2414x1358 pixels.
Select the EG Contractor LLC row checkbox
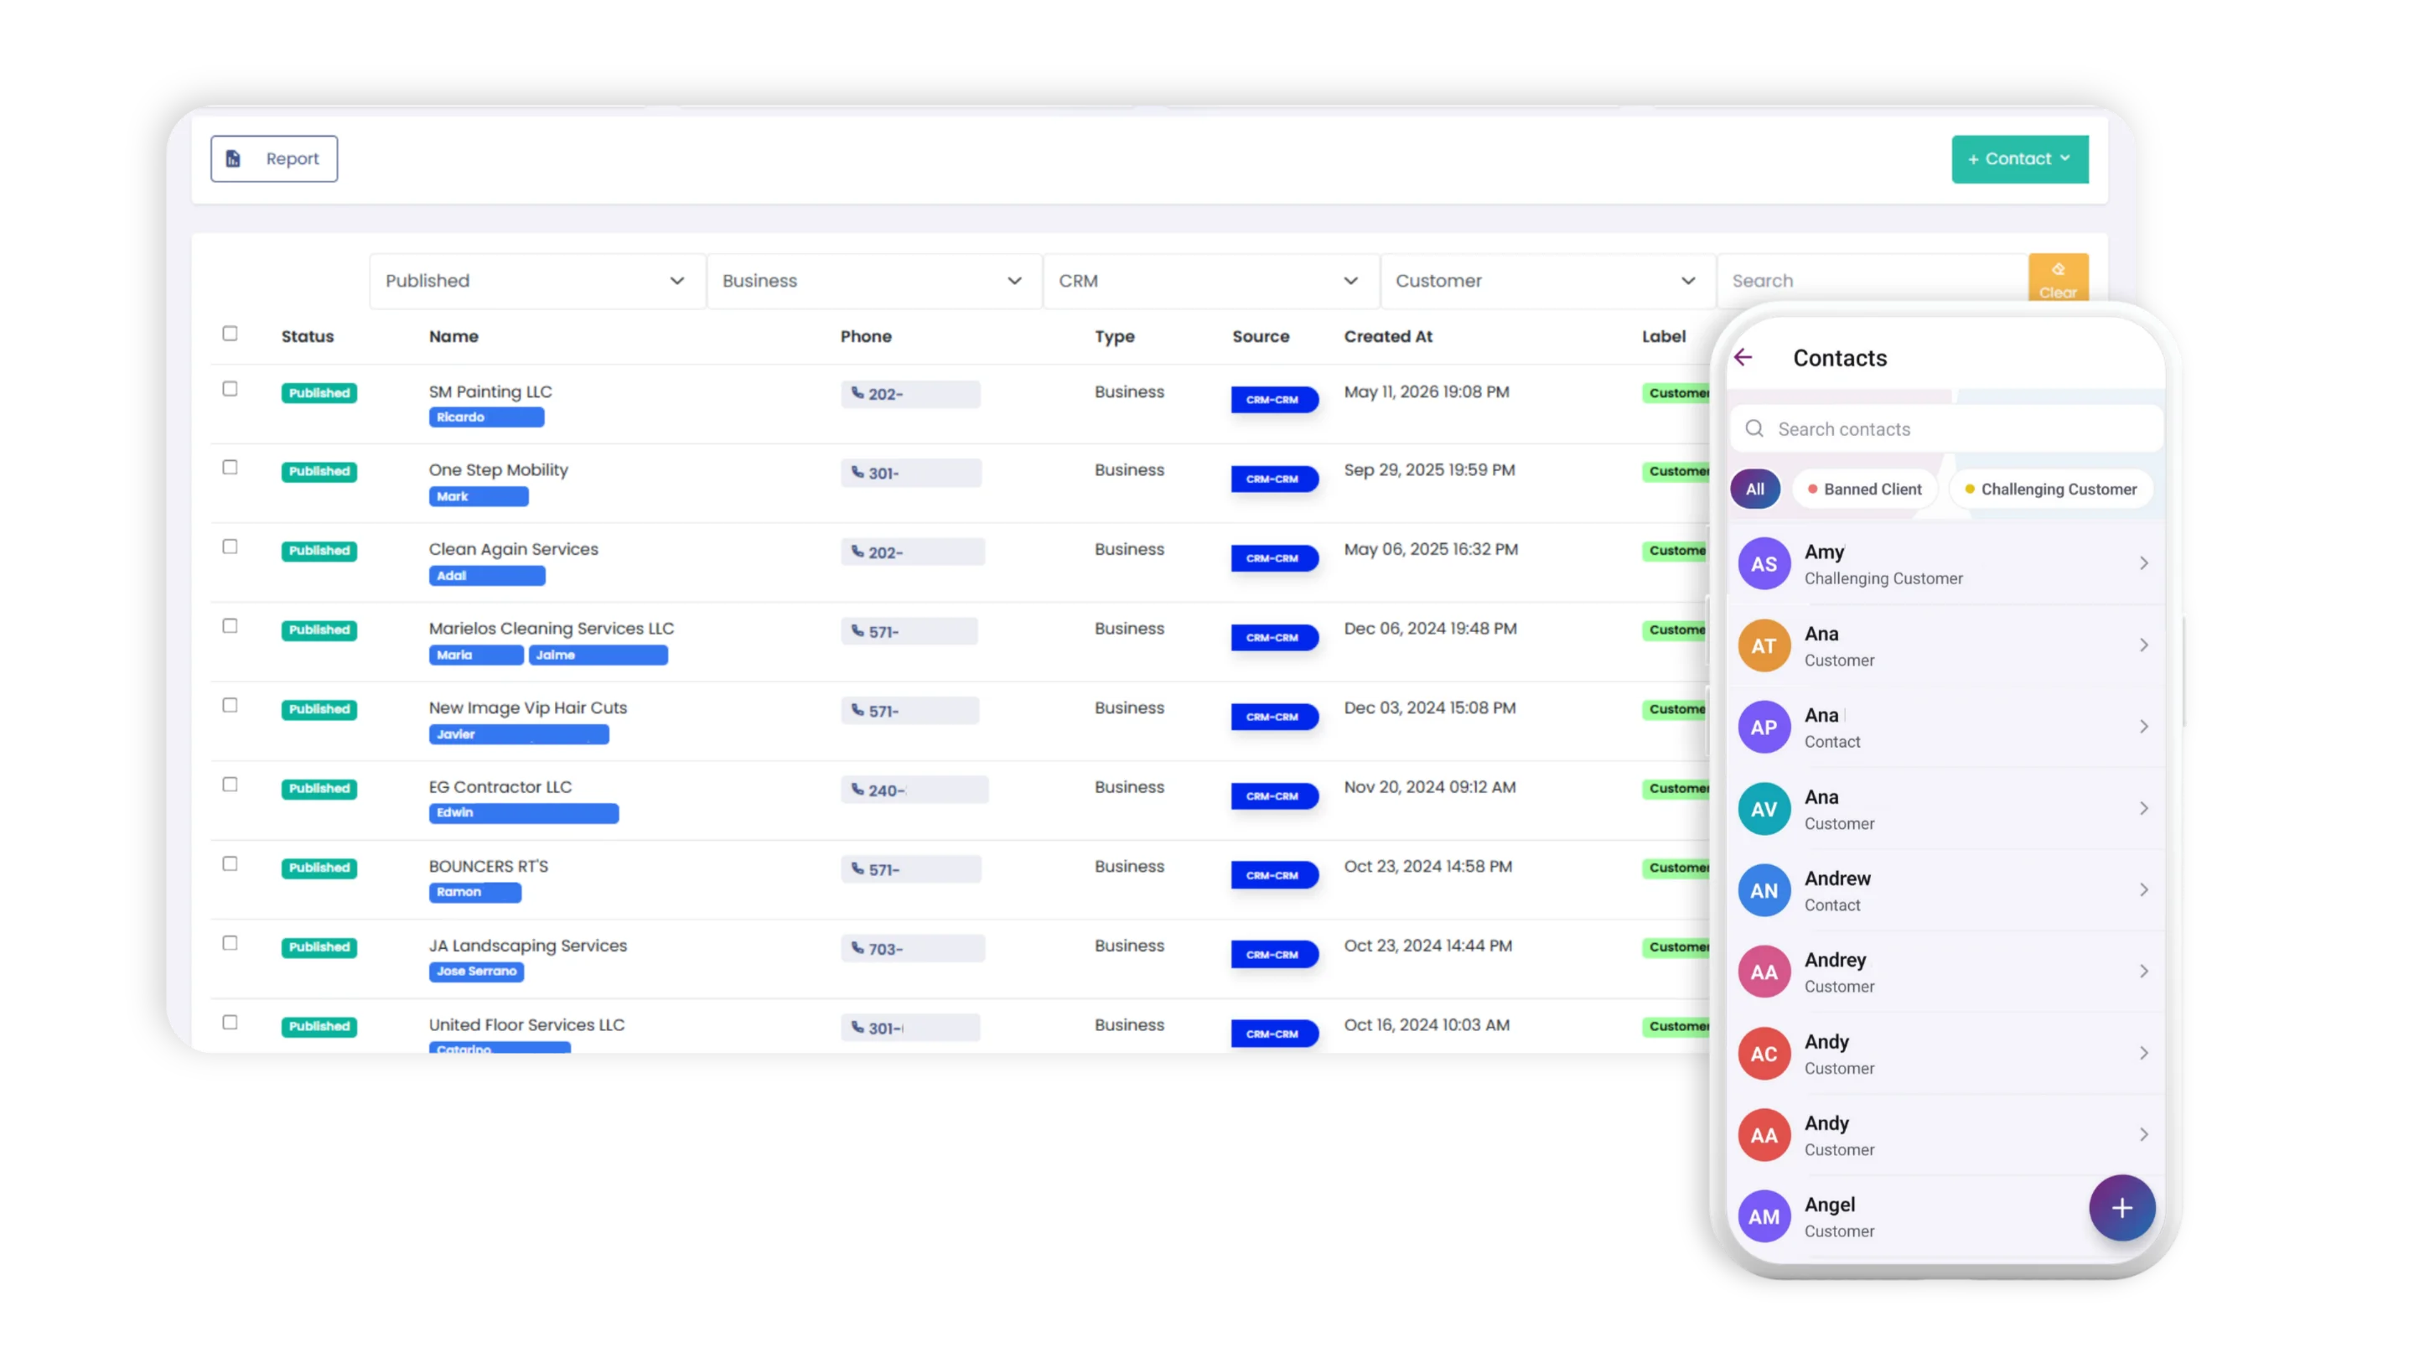tap(230, 785)
